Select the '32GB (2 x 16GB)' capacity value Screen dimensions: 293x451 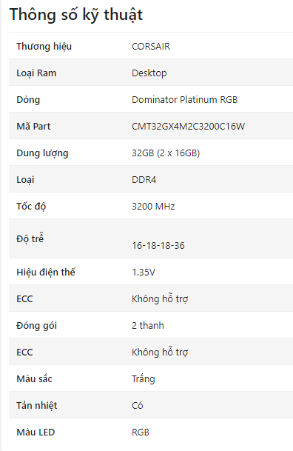coord(166,153)
